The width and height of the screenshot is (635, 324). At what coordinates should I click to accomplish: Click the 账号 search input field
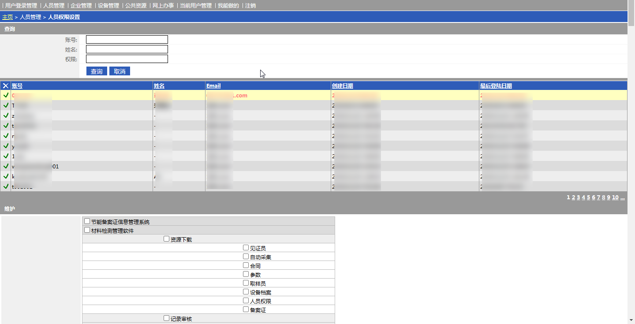pyautogui.click(x=127, y=40)
